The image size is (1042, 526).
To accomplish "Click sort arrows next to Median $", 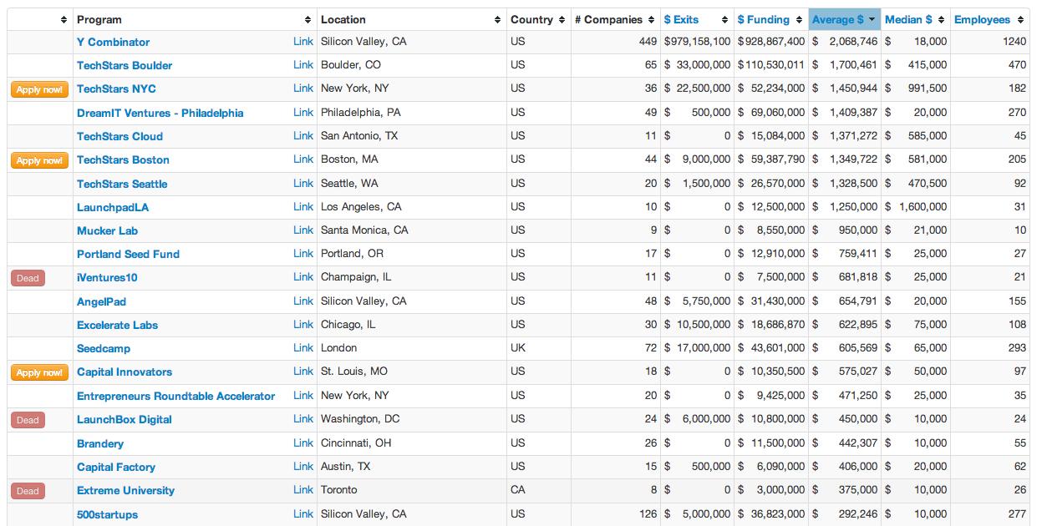I will pyautogui.click(x=942, y=20).
